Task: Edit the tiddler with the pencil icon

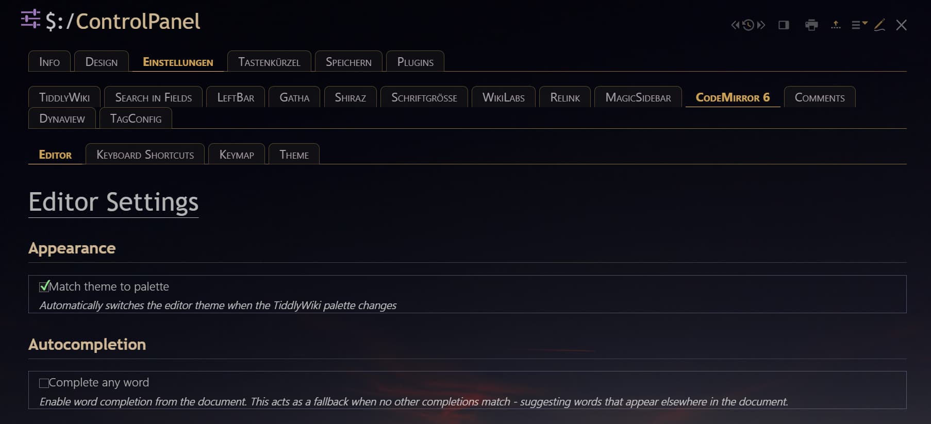Action: pos(880,25)
